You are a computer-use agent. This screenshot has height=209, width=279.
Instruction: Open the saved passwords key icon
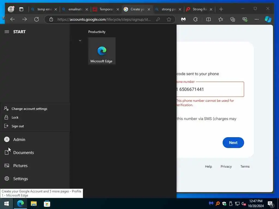pyautogui.click(x=158, y=19)
